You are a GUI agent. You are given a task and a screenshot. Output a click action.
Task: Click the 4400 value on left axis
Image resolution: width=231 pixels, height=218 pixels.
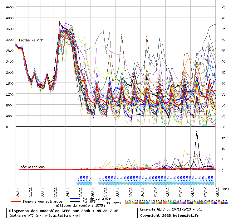pyautogui.click(x=9, y=7)
